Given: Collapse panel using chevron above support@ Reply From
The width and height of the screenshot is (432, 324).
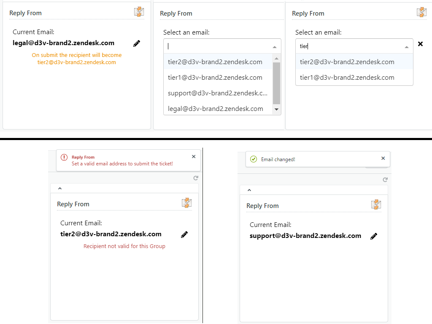Looking at the screenshot, I should [249, 190].
